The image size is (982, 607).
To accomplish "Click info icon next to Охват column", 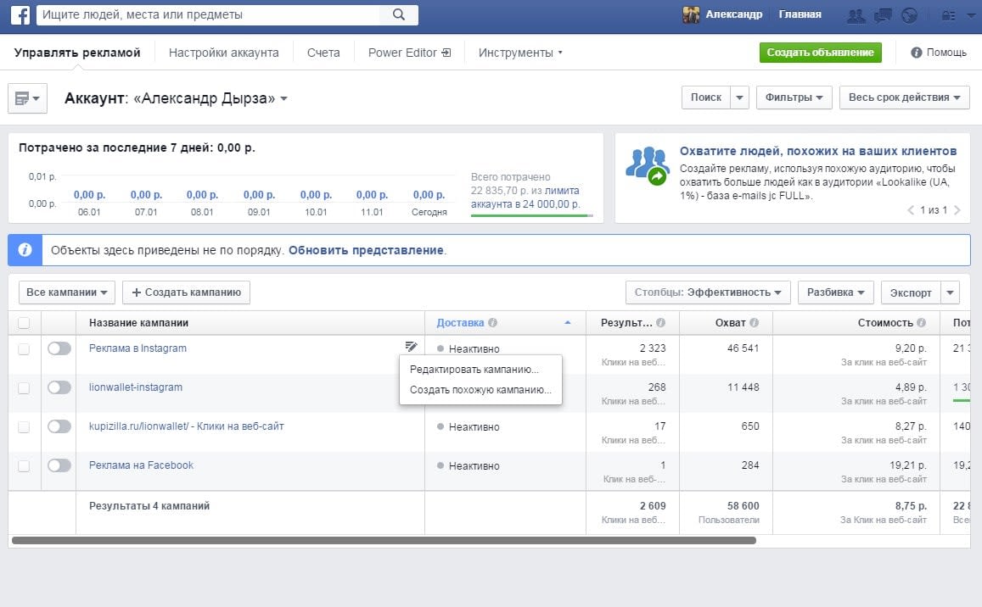I will (x=754, y=322).
